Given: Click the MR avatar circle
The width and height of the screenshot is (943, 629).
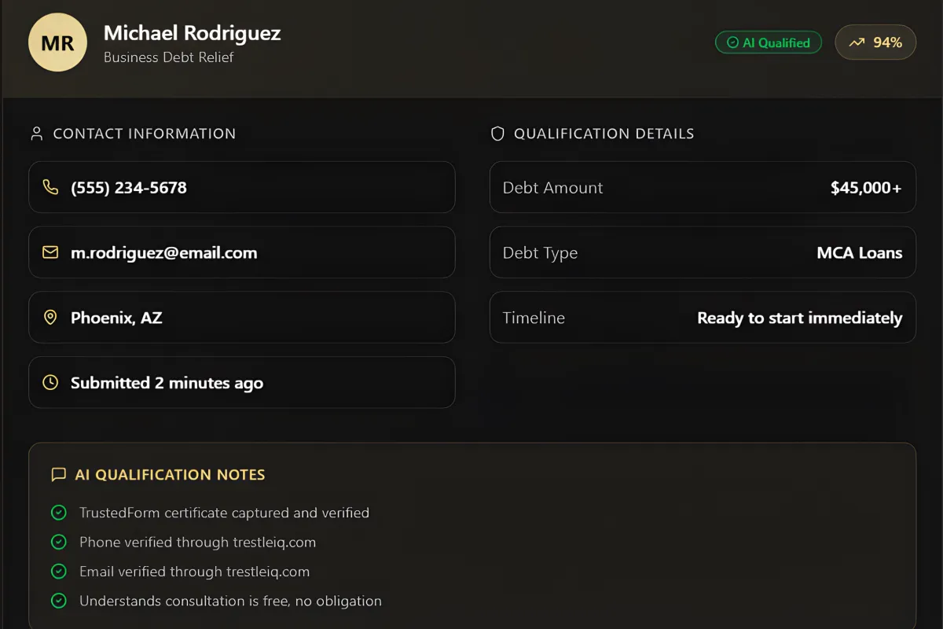Looking at the screenshot, I should [57, 42].
